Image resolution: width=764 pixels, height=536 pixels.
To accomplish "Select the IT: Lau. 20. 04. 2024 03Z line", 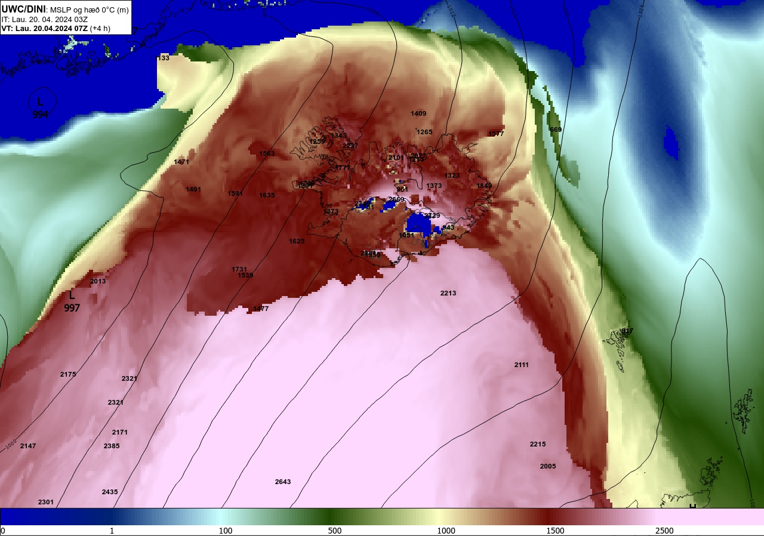I will [44, 19].
